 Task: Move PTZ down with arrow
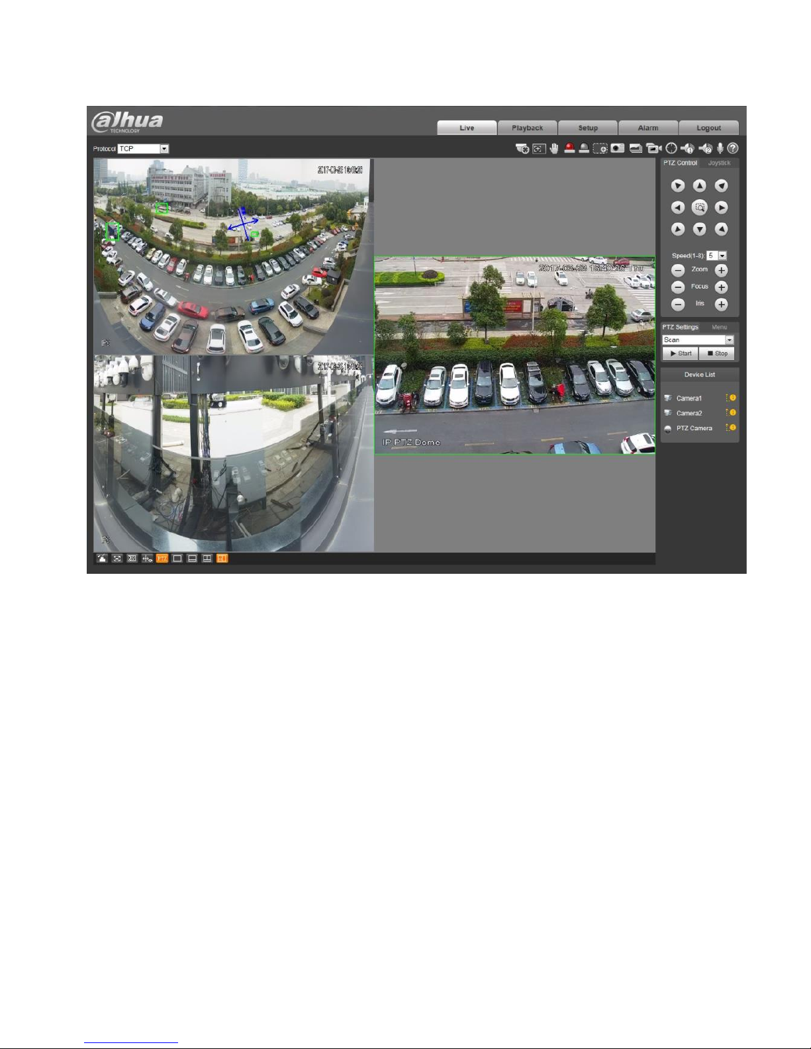click(x=700, y=229)
